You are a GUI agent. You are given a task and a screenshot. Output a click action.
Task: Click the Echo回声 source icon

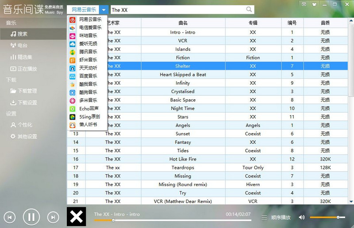pos(73,109)
